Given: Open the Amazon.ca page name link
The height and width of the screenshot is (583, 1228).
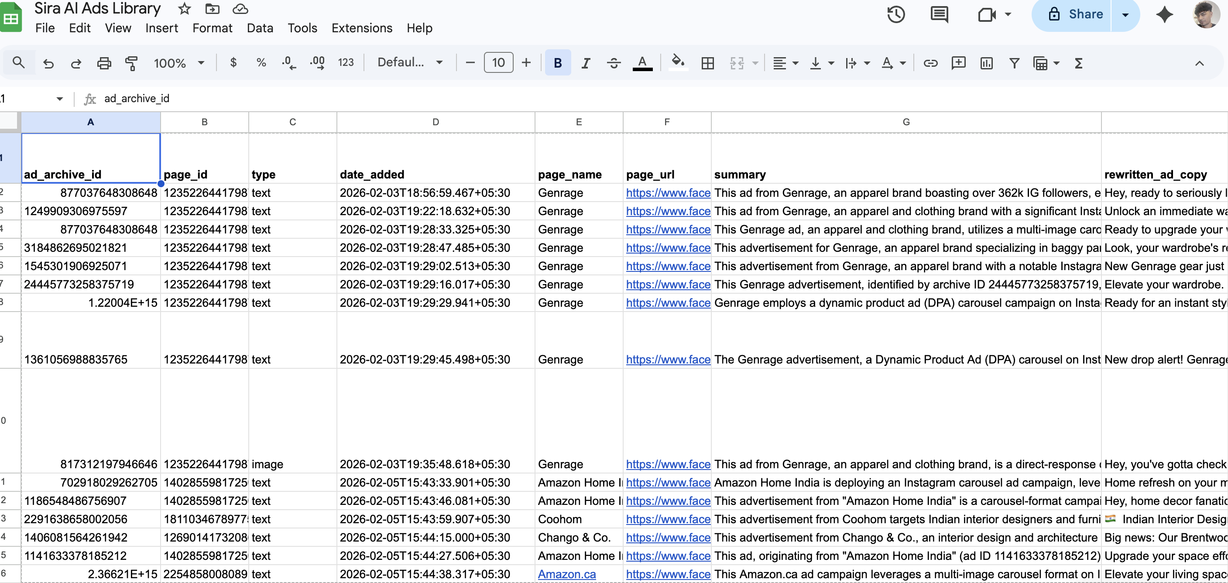Looking at the screenshot, I should pos(567,574).
